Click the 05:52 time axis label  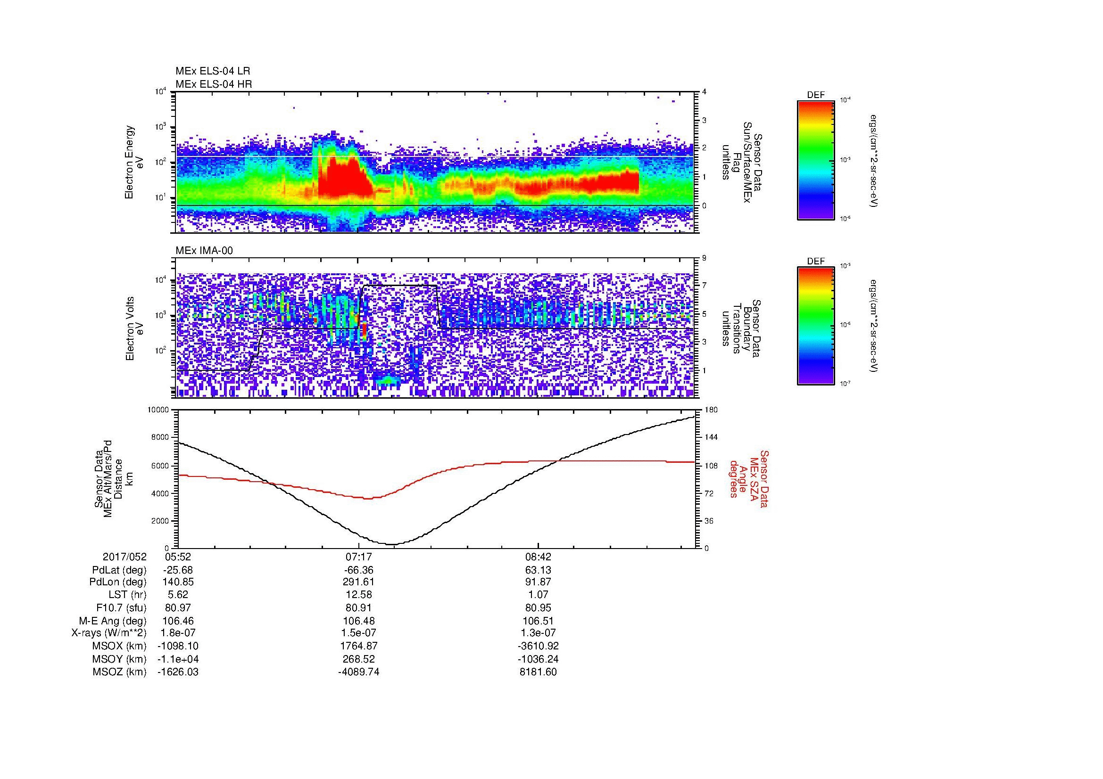click(178, 557)
